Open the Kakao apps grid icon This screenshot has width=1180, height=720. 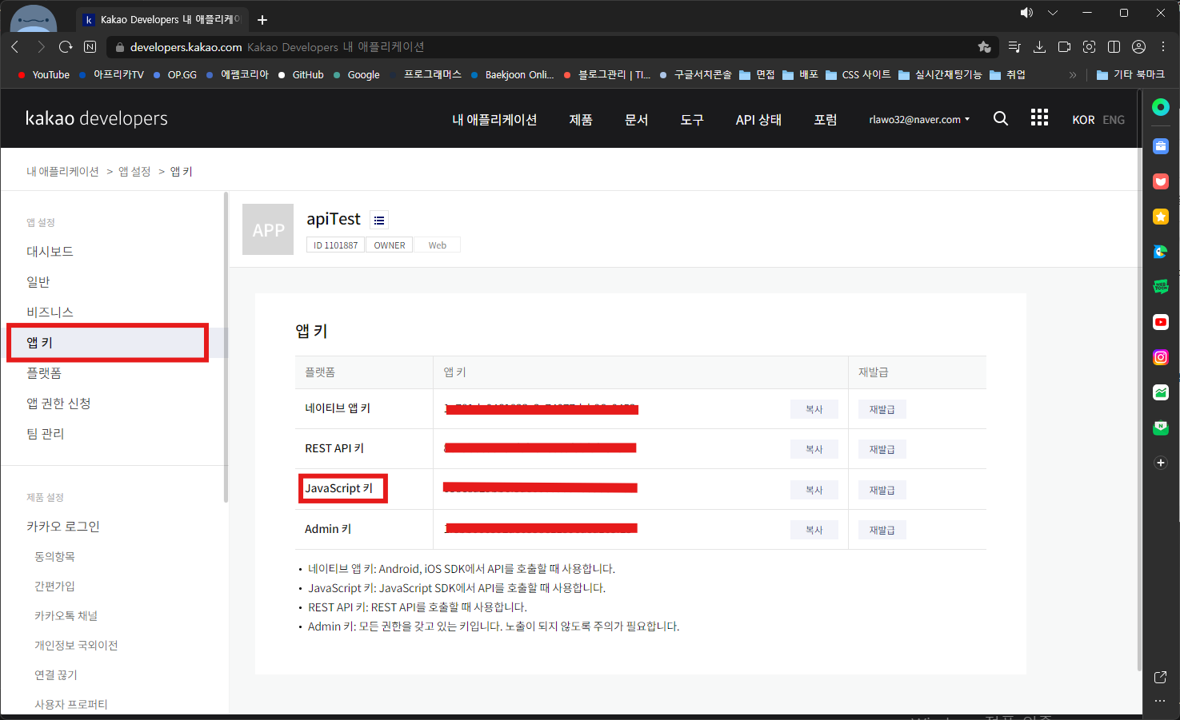[1039, 117]
